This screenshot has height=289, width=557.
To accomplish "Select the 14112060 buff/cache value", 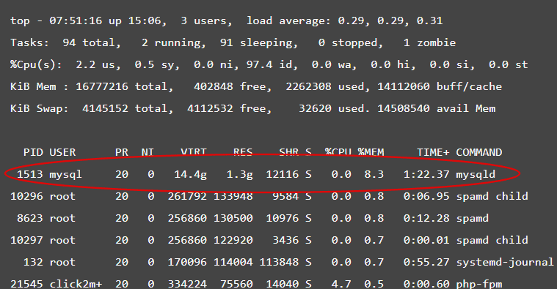I will click(x=440, y=87).
